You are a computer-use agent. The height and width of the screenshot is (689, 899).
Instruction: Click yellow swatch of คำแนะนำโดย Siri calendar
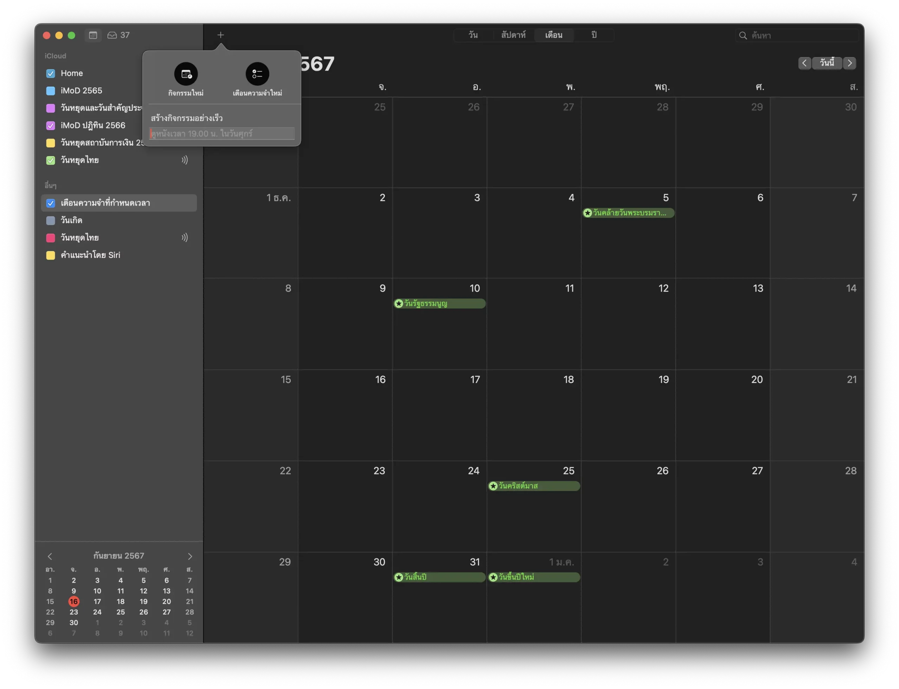[x=51, y=255]
